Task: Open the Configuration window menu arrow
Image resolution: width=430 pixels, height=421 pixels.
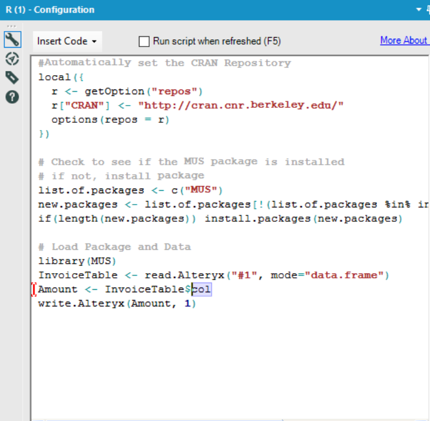Action: point(419,10)
